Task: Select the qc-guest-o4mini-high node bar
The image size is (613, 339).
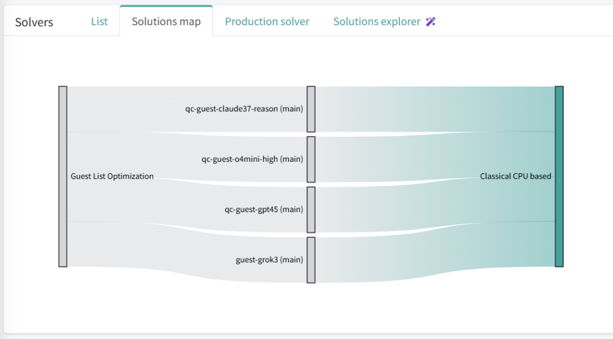Action: tap(311, 159)
